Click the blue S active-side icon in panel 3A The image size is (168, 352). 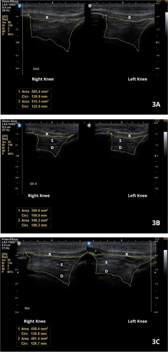pyautogui.click(x=20, y=6)
